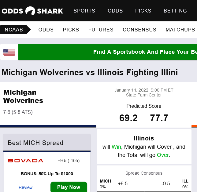Open the Consensus tab
Image resolution: width=197 pixels, height=192 pixels.
pyautogui.click(x=139, y=30)
